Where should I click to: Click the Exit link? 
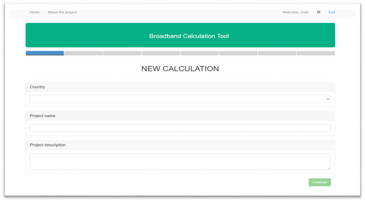click(332, 12)
